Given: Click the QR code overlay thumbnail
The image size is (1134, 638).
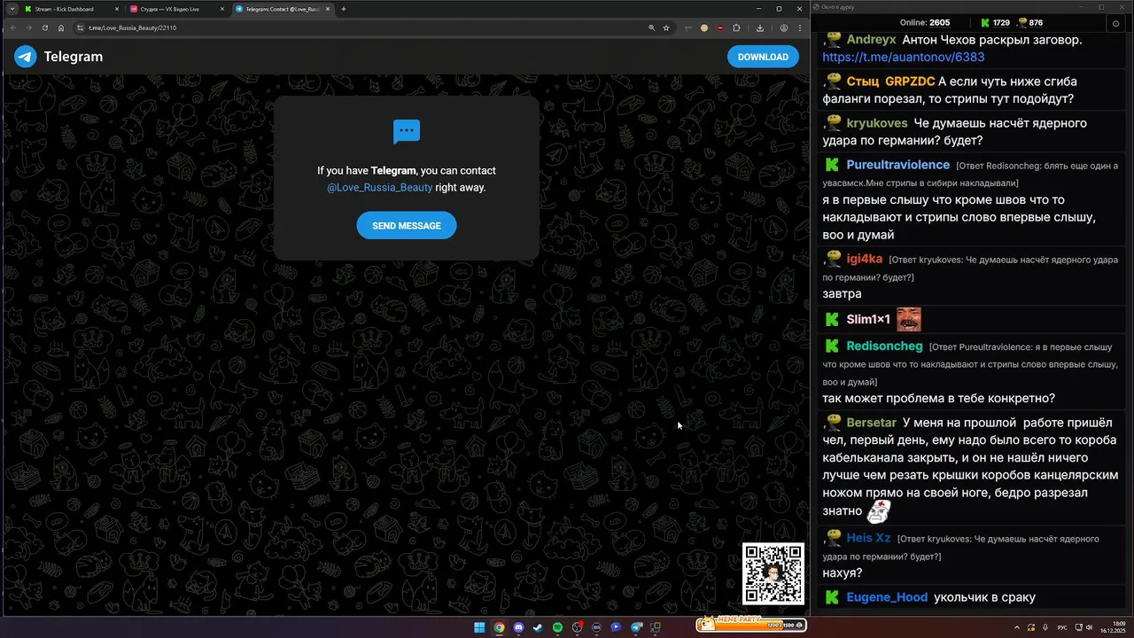Looking at the screenshot, I should tap(773, 573).
